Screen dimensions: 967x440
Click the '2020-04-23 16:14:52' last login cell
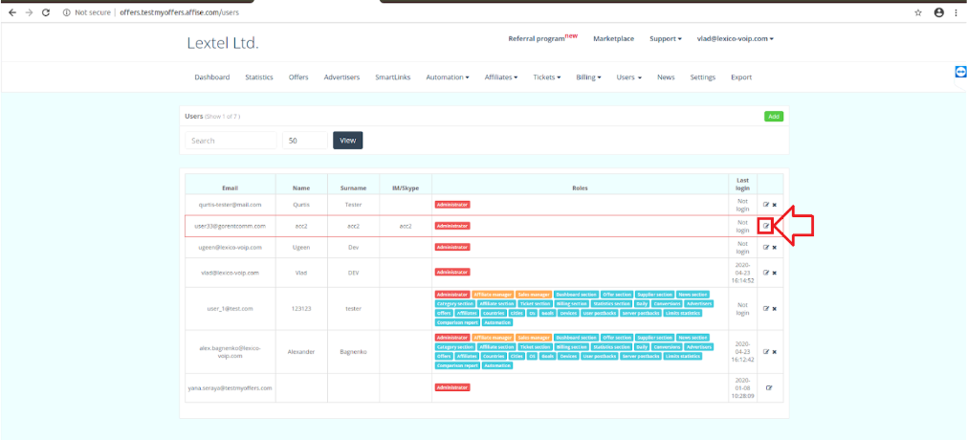(x=742, y=273)
